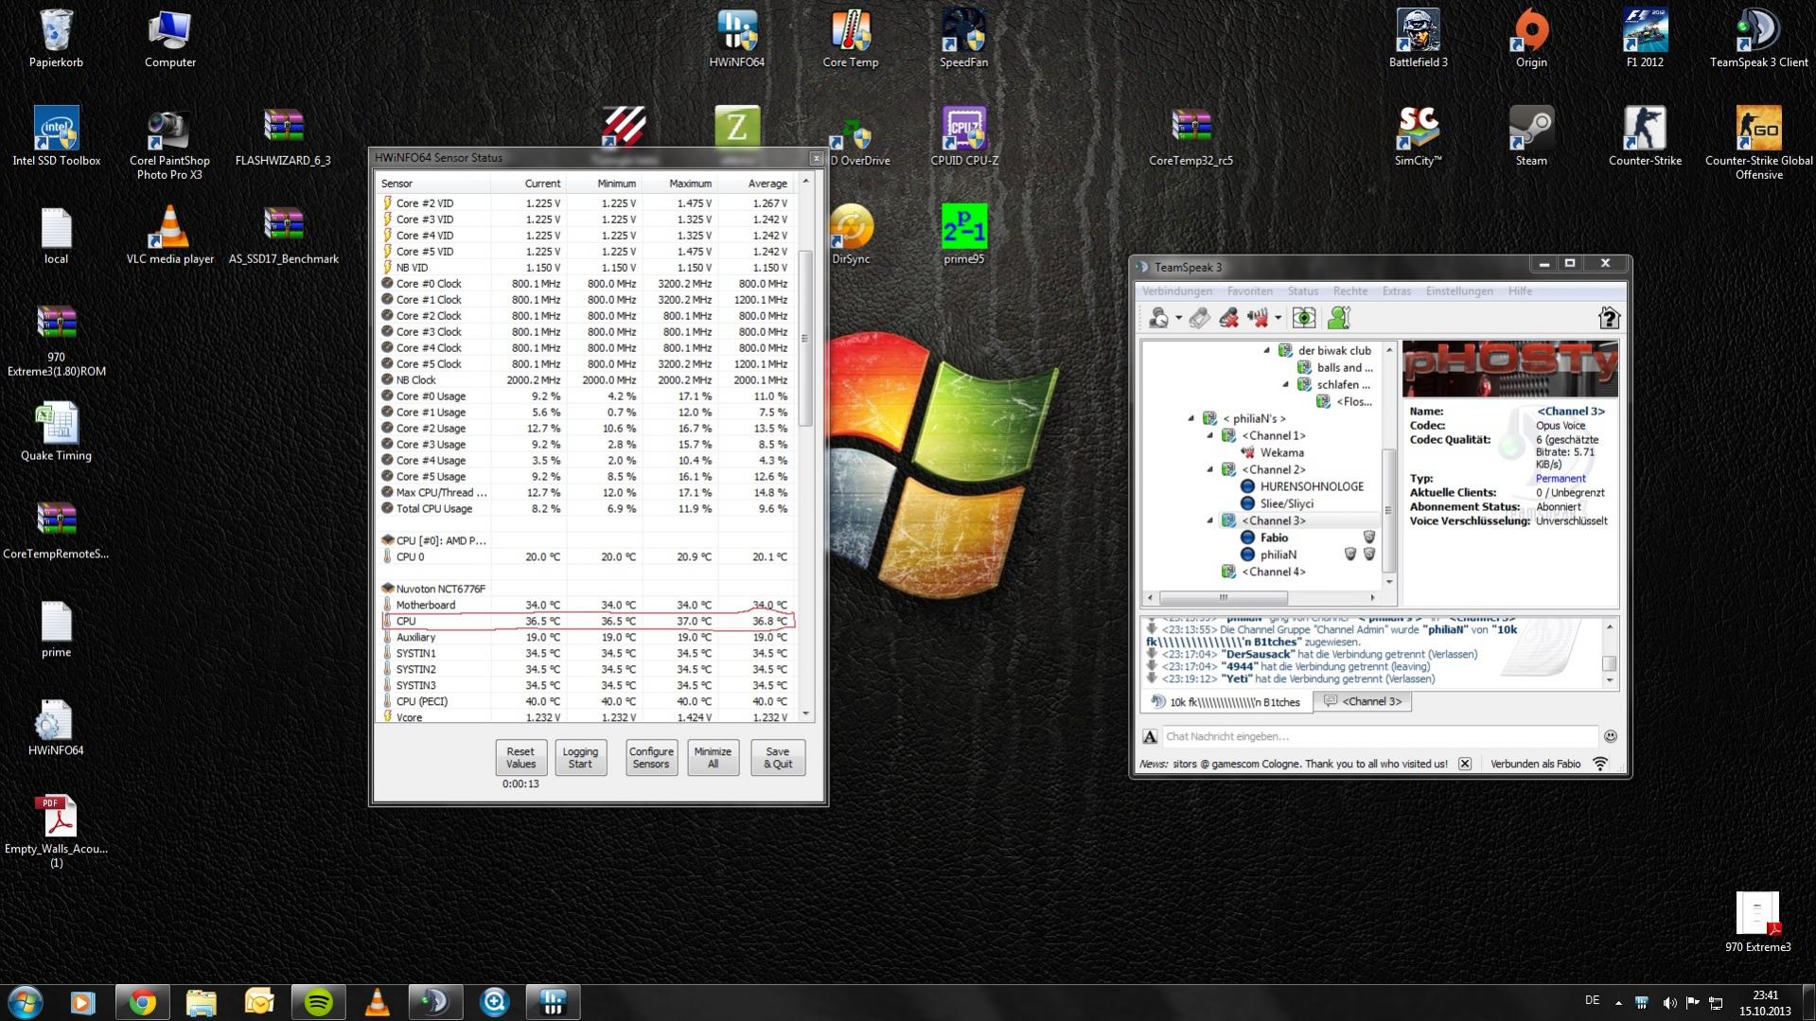Viewport: 1816px width, 1021px height.
Task: Click the volume icon in system tray
Action: point(1668,1002)
